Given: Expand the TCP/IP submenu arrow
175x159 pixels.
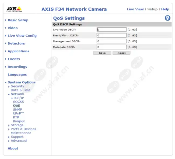Looking at the screenshot, I should tap(12, 98).
